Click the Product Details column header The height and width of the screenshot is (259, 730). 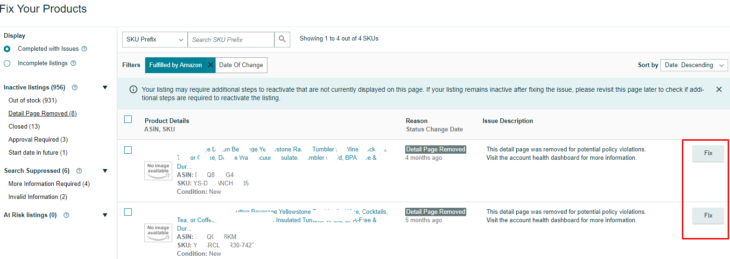tap(167, 121)
